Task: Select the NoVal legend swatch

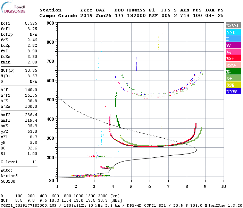Action: [x=233, y=26]
